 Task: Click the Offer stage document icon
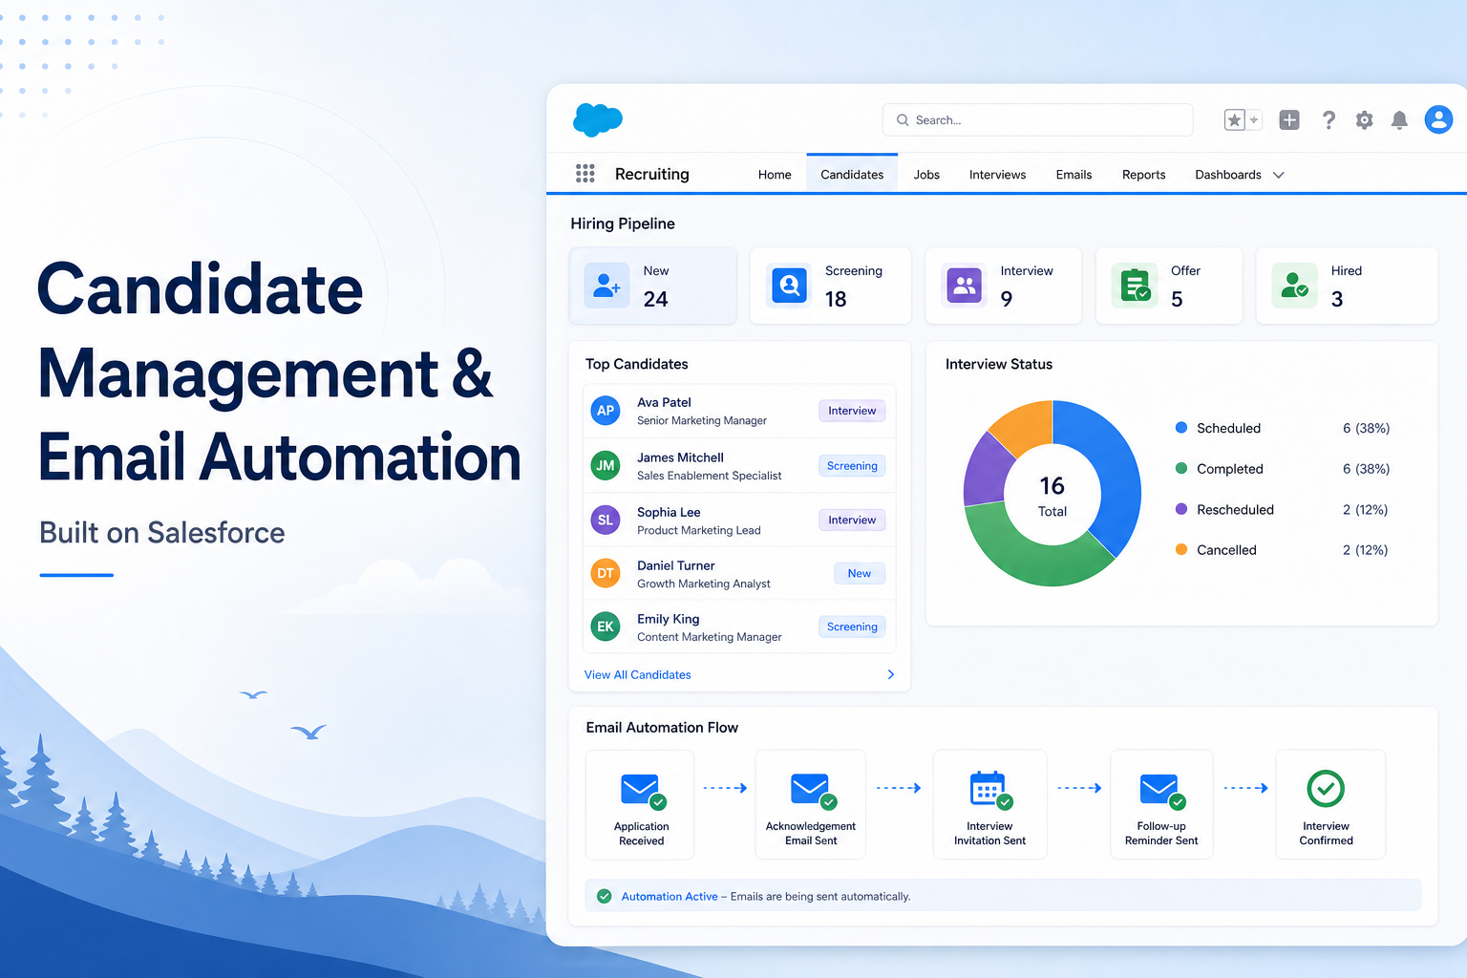1135,285
